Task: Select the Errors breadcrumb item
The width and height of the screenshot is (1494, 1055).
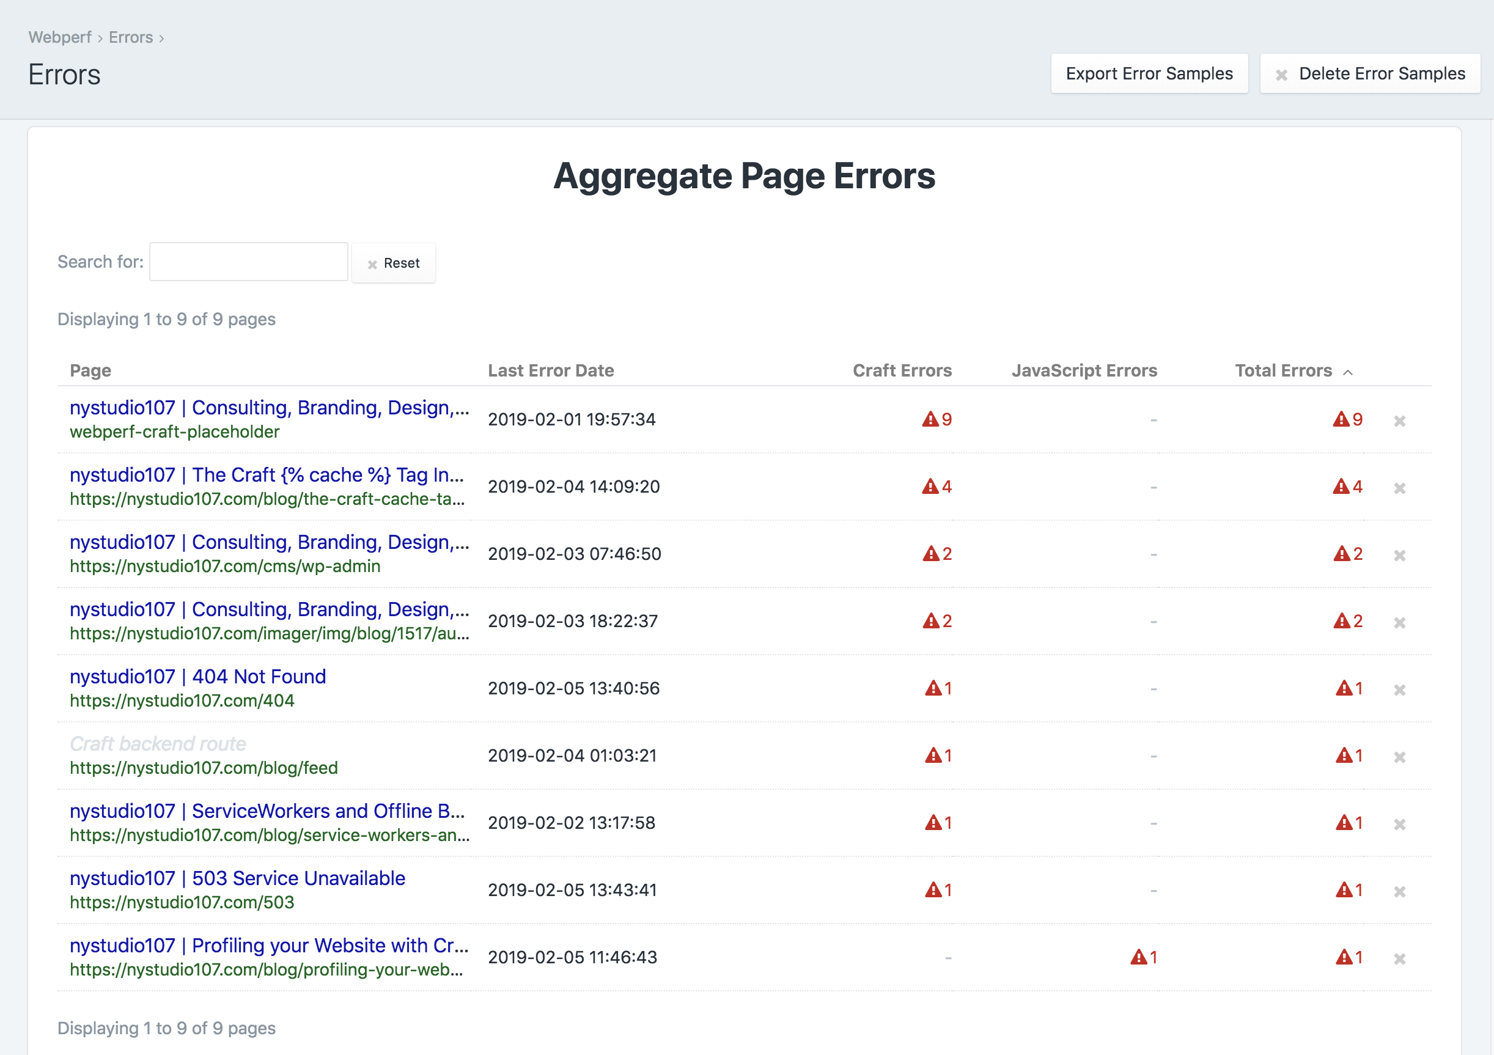Action: coord(131,37)
